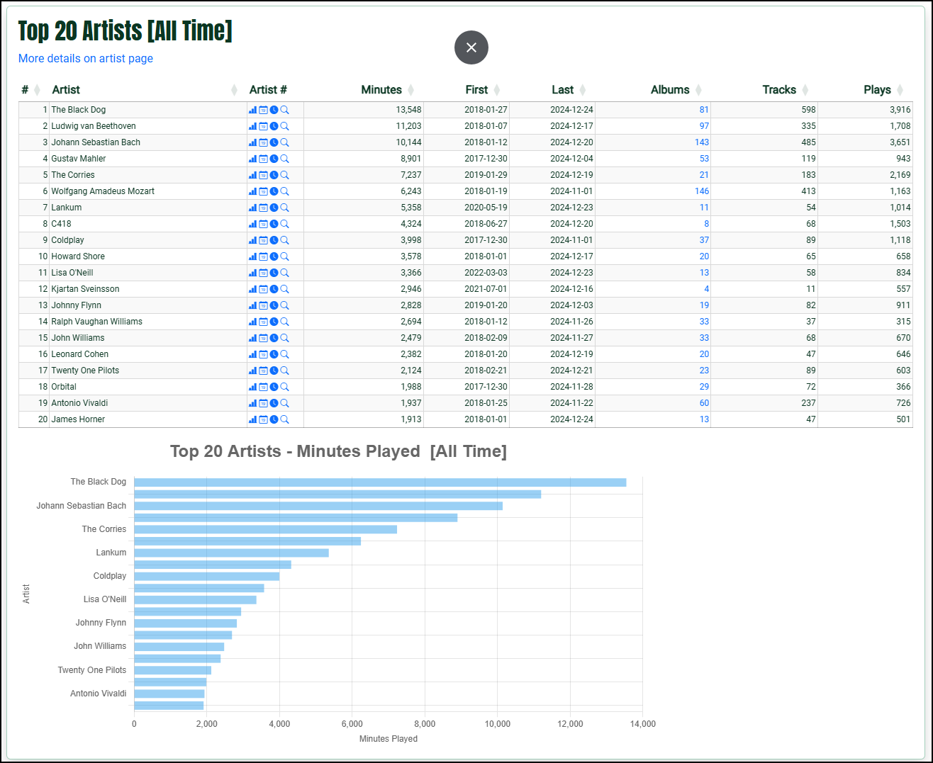Click clock icon in The Corries row
Image resolution: width=933 pixels, height=763 pixels.
[274, 175]
